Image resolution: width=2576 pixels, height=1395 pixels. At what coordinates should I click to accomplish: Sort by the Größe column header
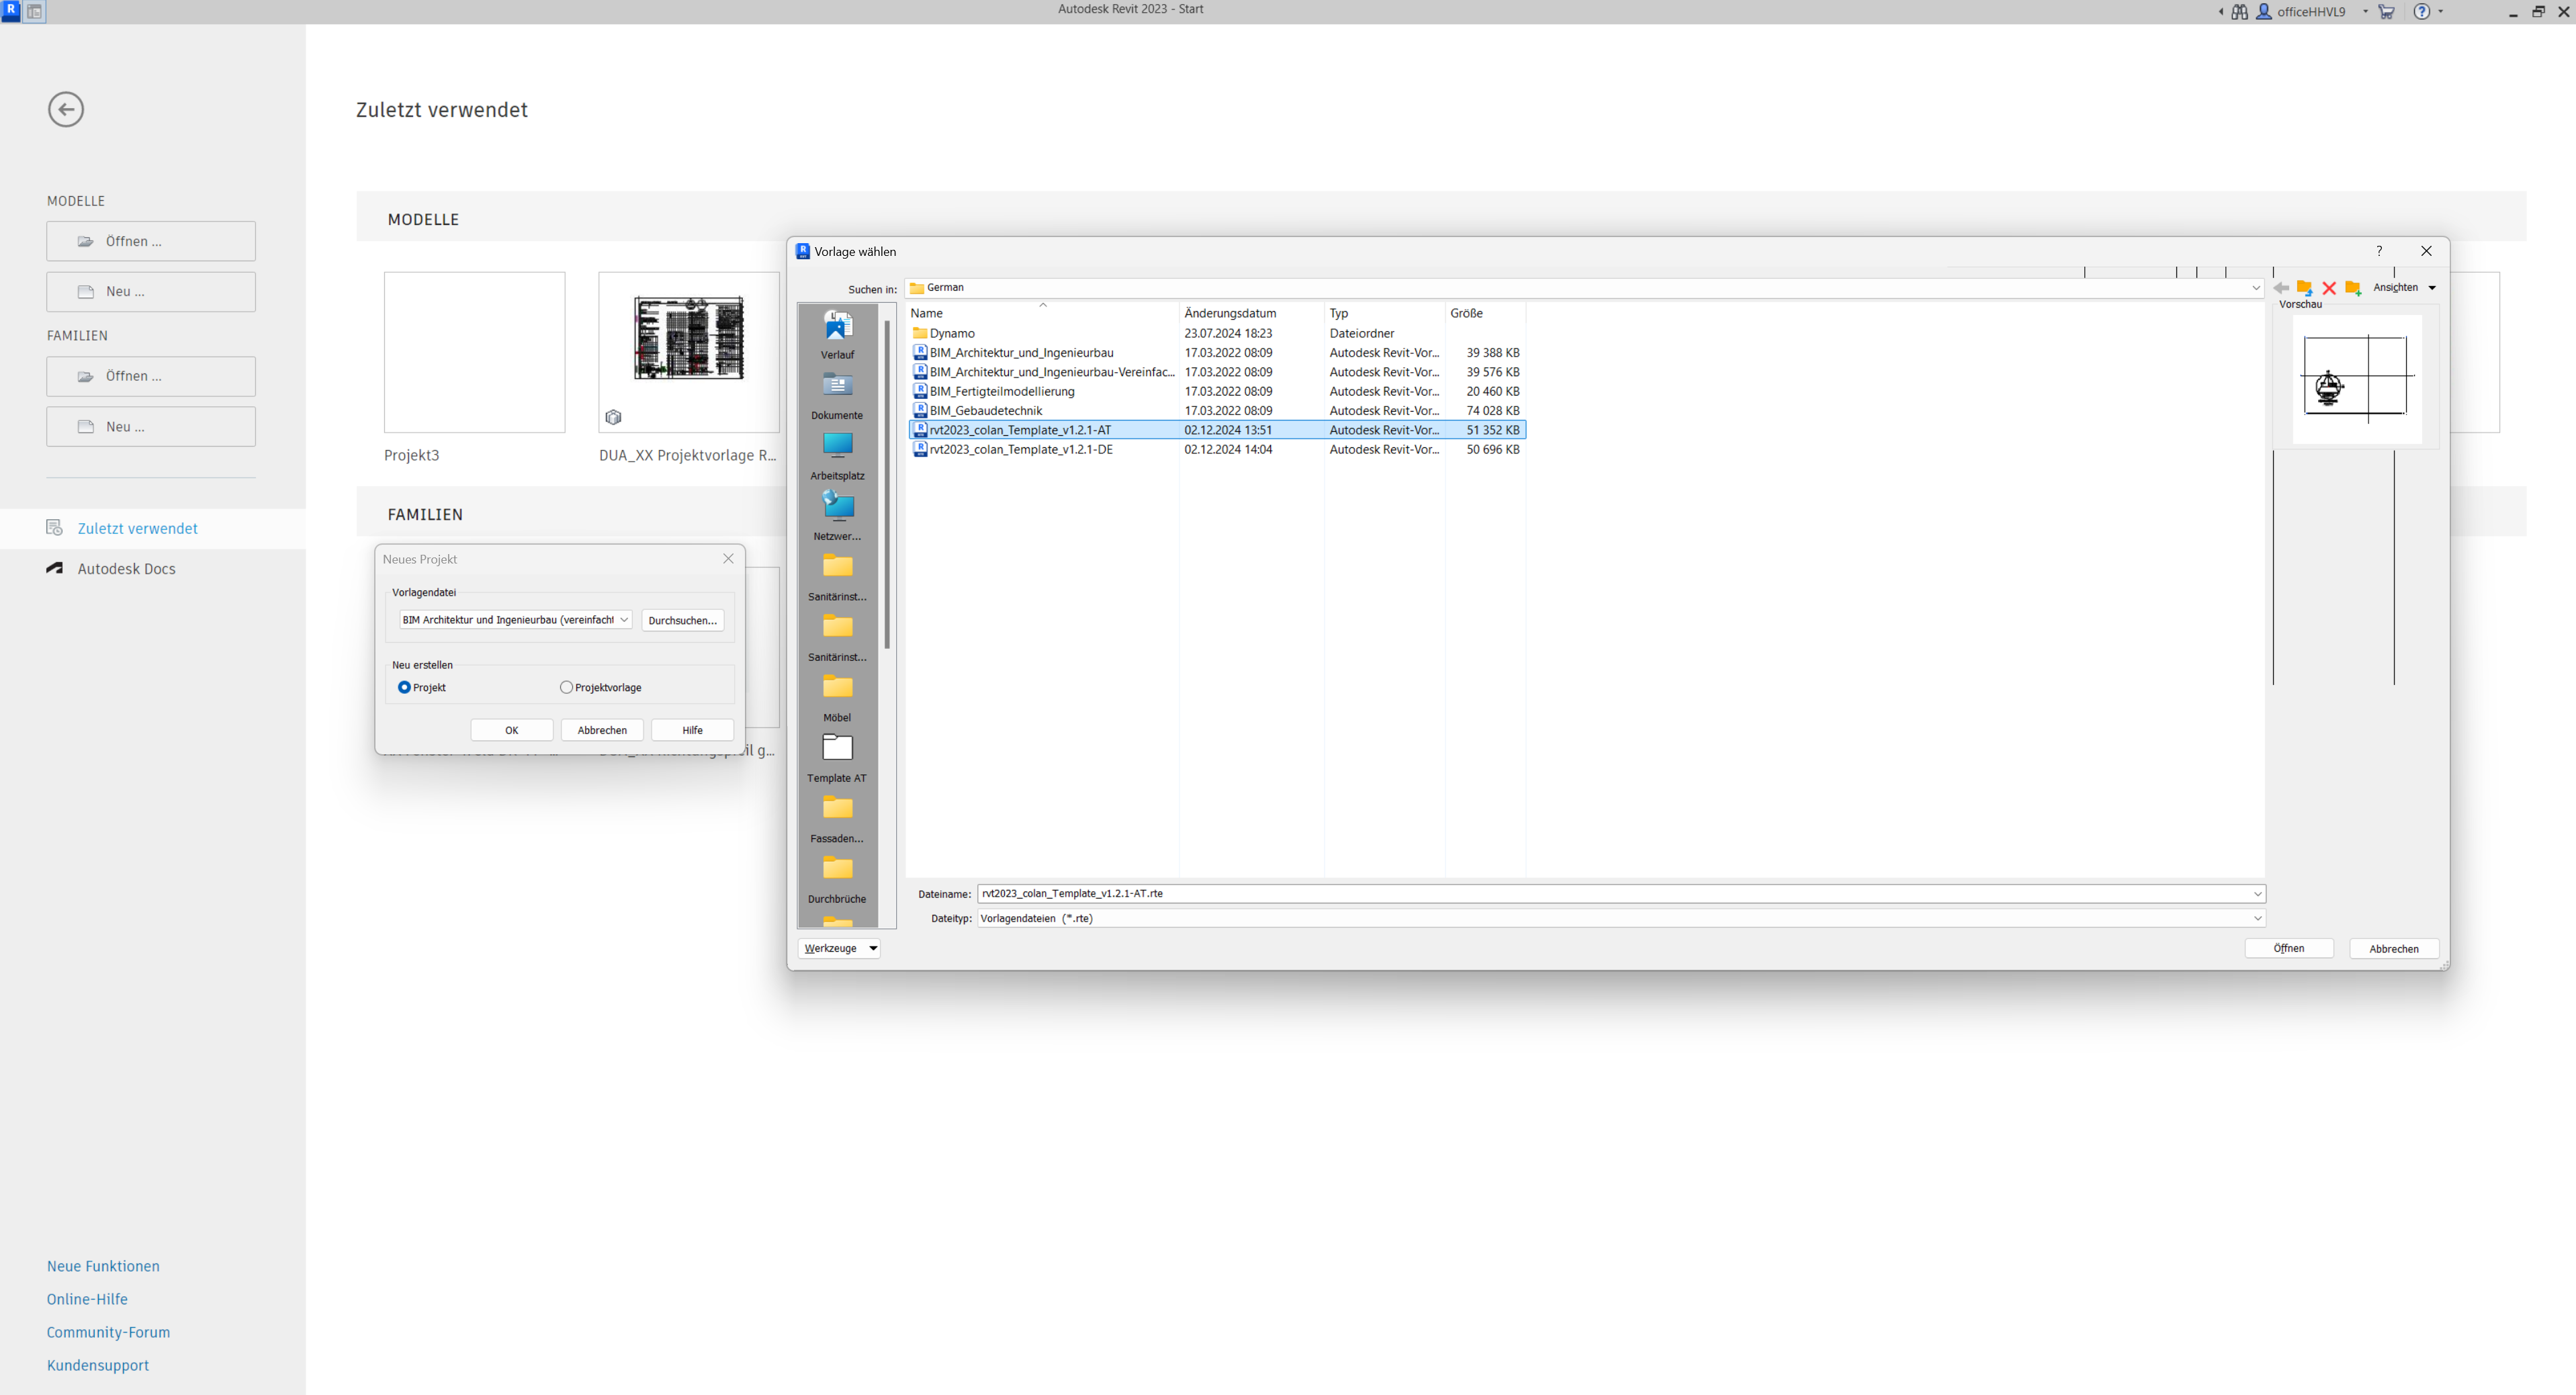[1485, 313]
